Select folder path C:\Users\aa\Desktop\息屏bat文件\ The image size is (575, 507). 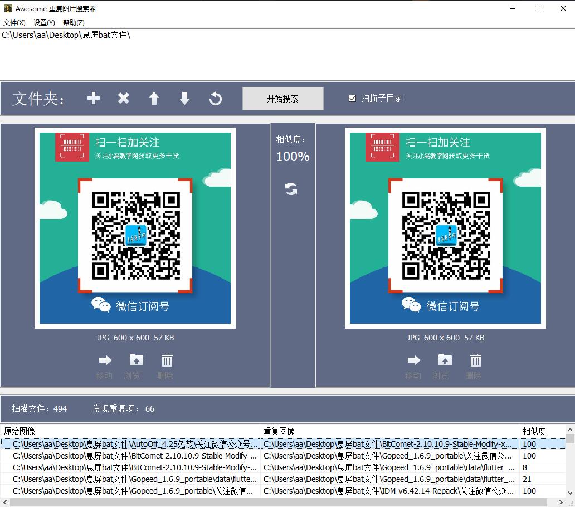click(x=66, y=35)
